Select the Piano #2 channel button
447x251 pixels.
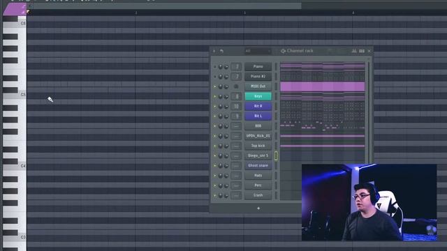pyautogui.click(x=258, y=76)
